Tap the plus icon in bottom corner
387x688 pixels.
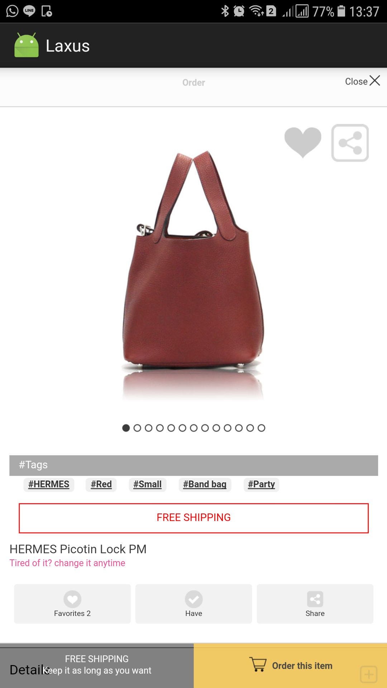click(369, 674)
